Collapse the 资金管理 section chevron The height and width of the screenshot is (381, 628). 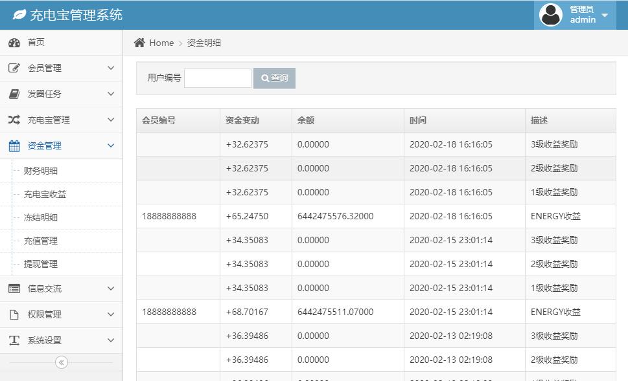111,146
